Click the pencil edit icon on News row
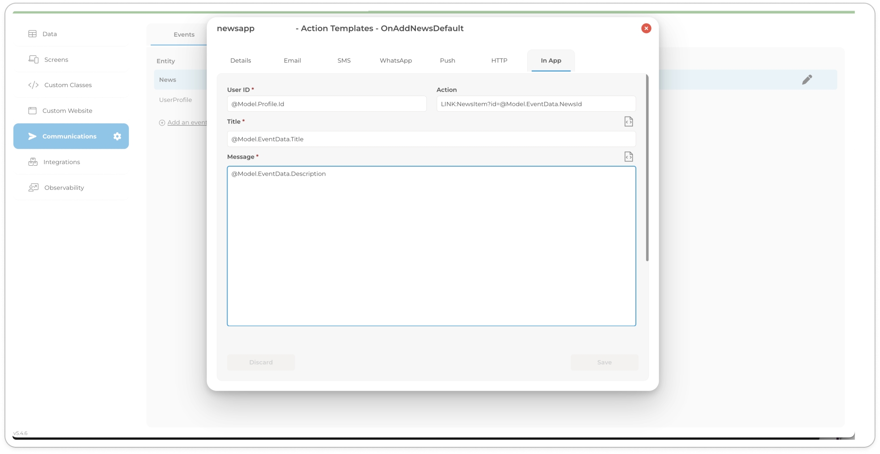The image size is (880, 454). (807, 80)
